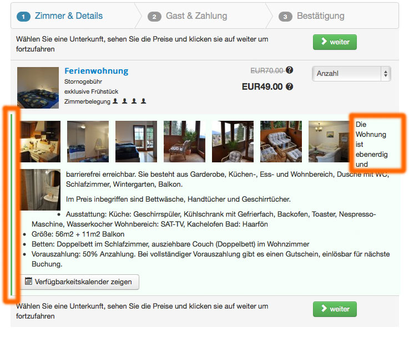Click the calendar icon on Verfügbarkeitskalender button
Viewport: 409px width, 338px height.
(28, 281)
